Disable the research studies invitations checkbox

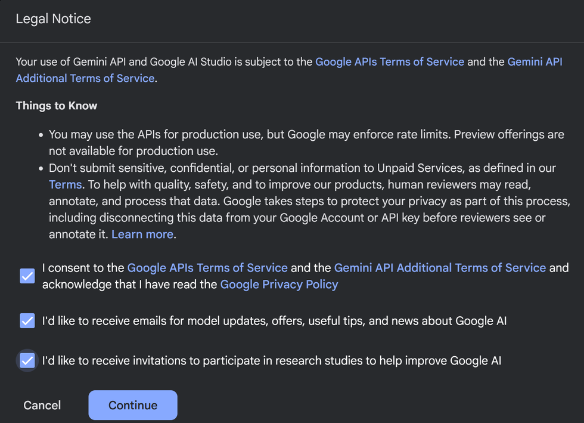pyautogui.click(x=27, y=360)
